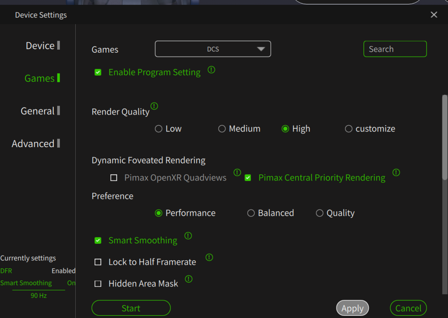Click info icon beside Pimax OpenXR Quadviews
The image size is (448, 318).
click(237, 172)
